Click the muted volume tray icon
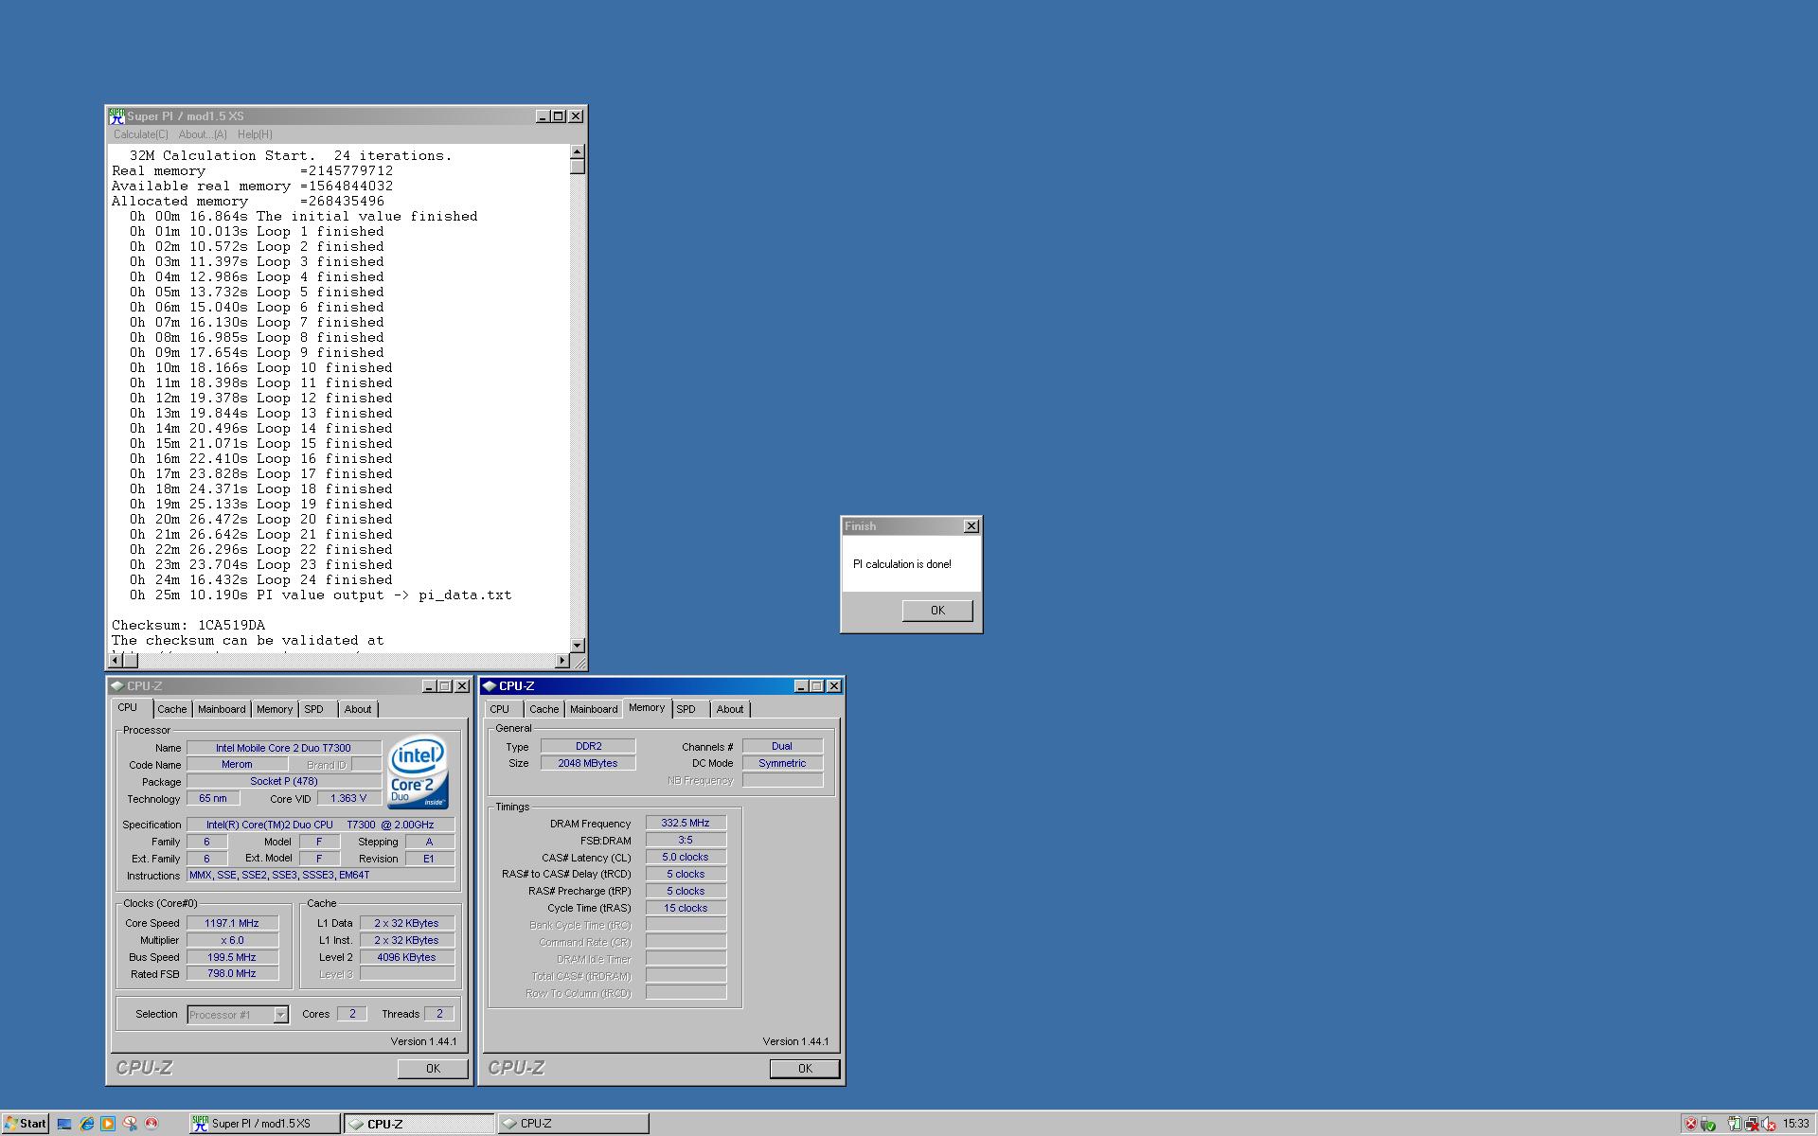This screenshot has height=1136, width=1818. pos(1768,1124)
